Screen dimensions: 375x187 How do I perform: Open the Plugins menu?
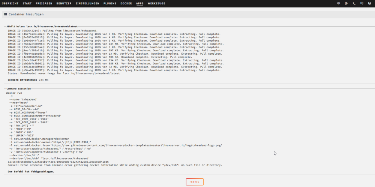pyautogui.click(x=110, y=4)
